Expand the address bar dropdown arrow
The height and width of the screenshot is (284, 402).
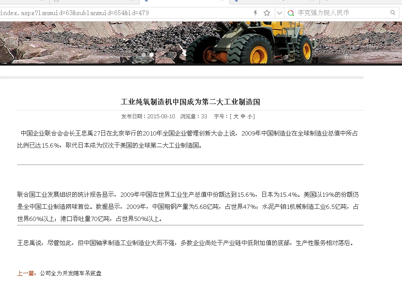pos(280,13)
